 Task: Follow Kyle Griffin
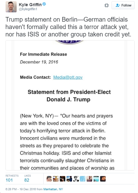pos(123,5)
